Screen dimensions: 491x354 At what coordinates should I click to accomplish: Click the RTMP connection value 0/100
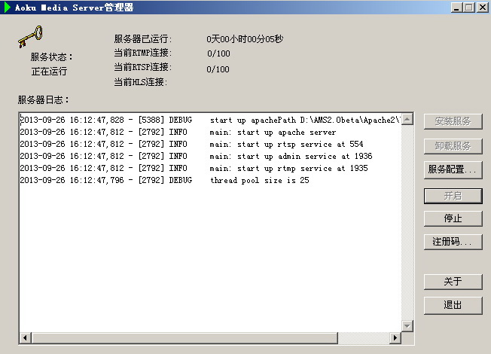pos(218,53)
